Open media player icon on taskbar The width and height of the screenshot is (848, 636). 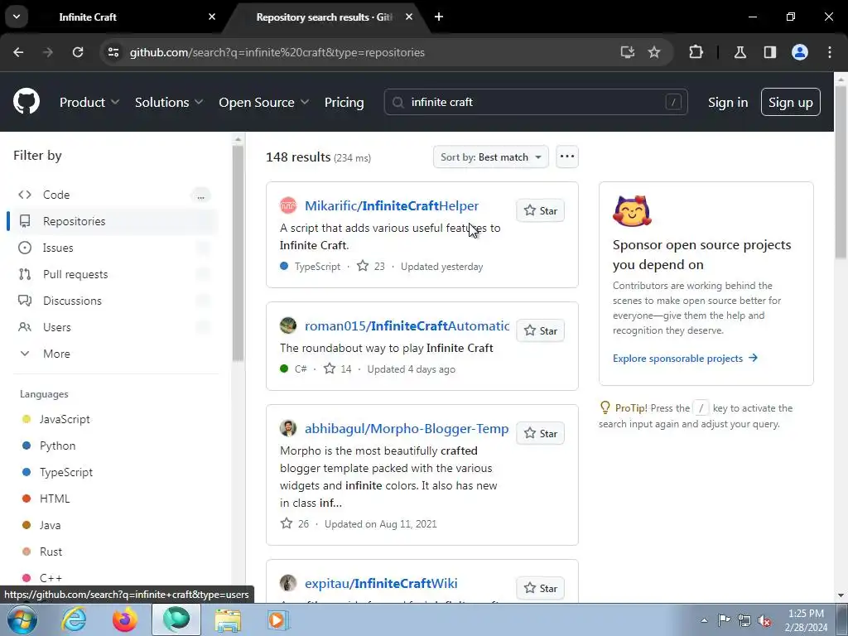tap(278, 619)
